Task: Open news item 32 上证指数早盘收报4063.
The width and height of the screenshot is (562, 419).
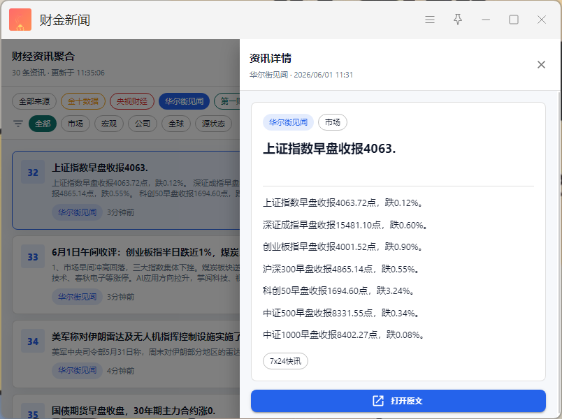Action: (x=126, y=190)
